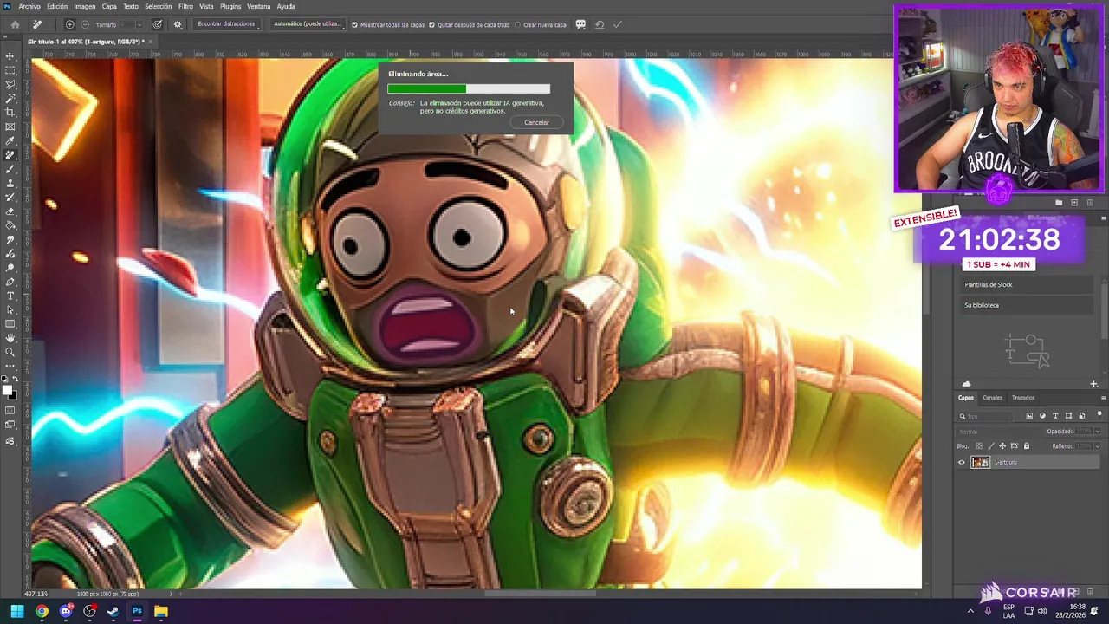Select the Crop tool

pyautogui.click(x=10, y=113)
